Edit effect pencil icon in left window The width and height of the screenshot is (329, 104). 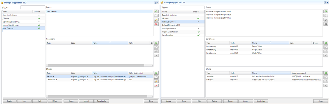pos(156,81)
